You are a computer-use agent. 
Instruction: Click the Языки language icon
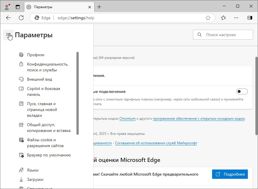(x=21, y=170)
